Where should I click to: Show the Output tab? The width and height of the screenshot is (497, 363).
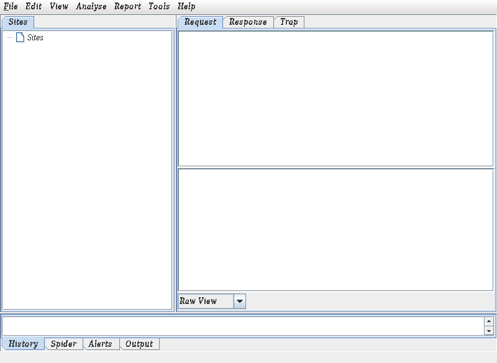click(139, 344)
